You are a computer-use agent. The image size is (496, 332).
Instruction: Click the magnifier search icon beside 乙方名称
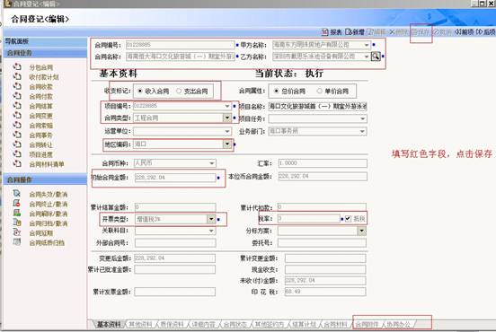[376, 57]
